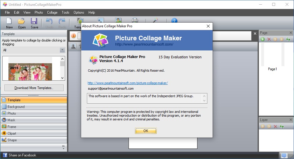Click OK in the About dialog
This screenshot has height=159, width=294.
[x=146, y=131]
